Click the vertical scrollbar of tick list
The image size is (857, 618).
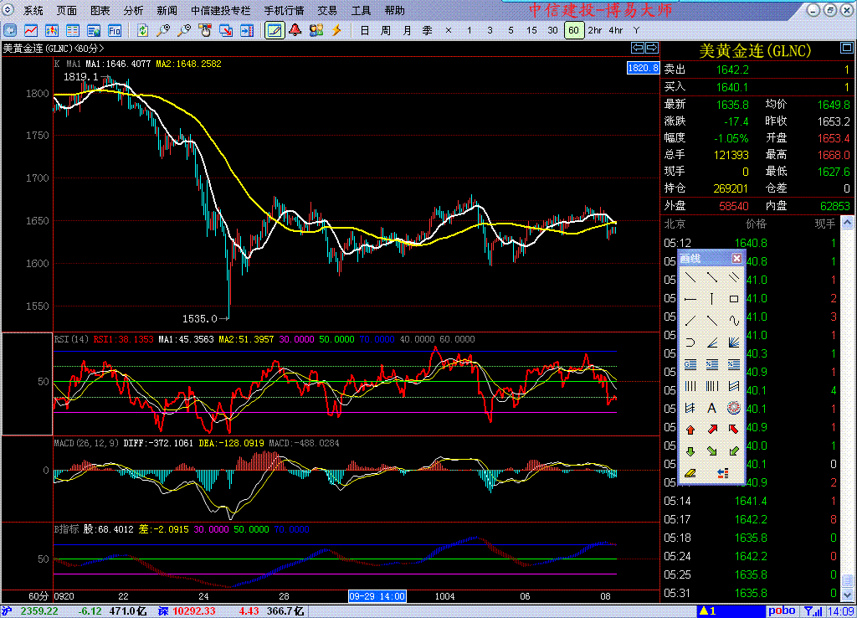(849, 402)
